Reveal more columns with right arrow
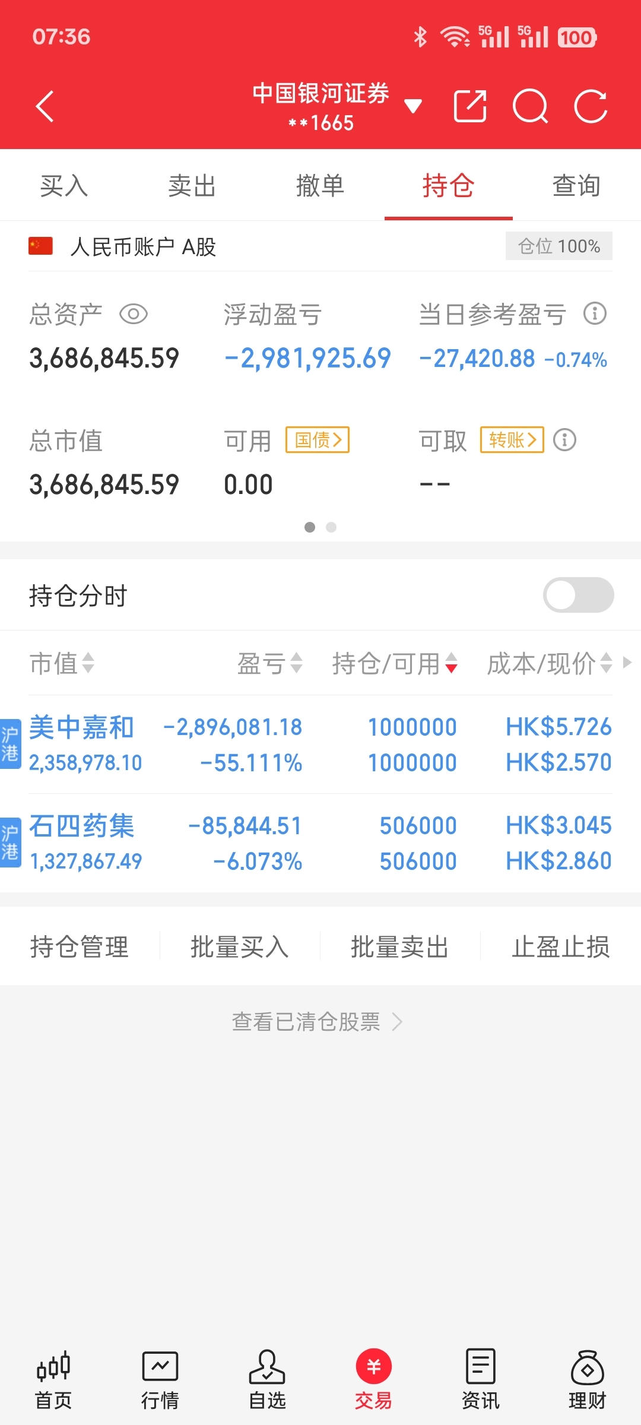 click(627, 662)
